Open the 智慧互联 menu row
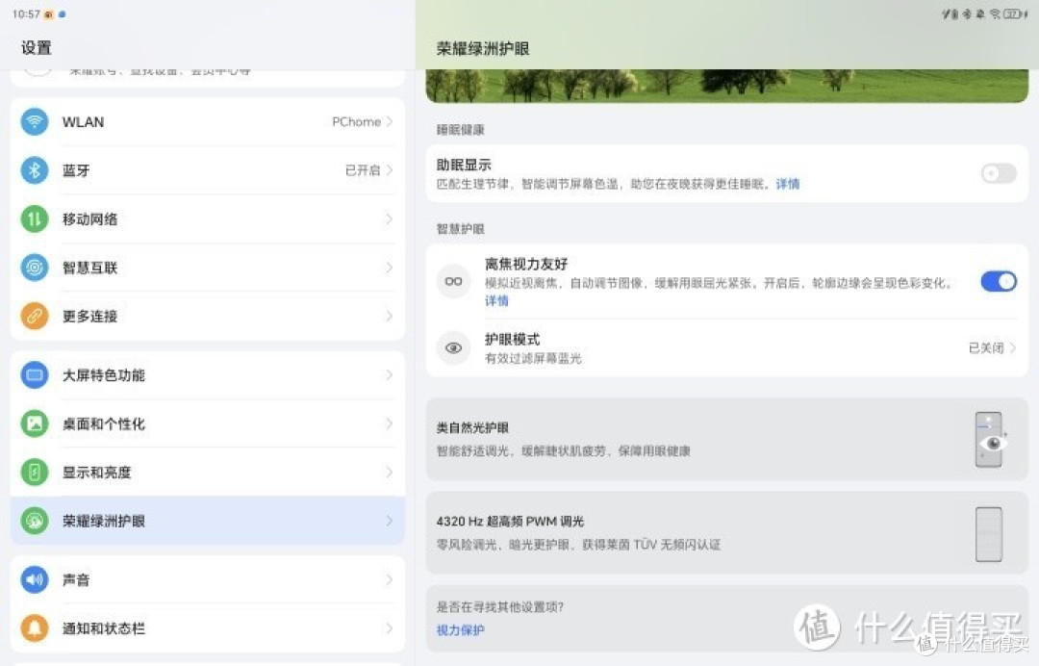Image resolution: width=1039 pixels, height=666 pixels. coord(208,268)
